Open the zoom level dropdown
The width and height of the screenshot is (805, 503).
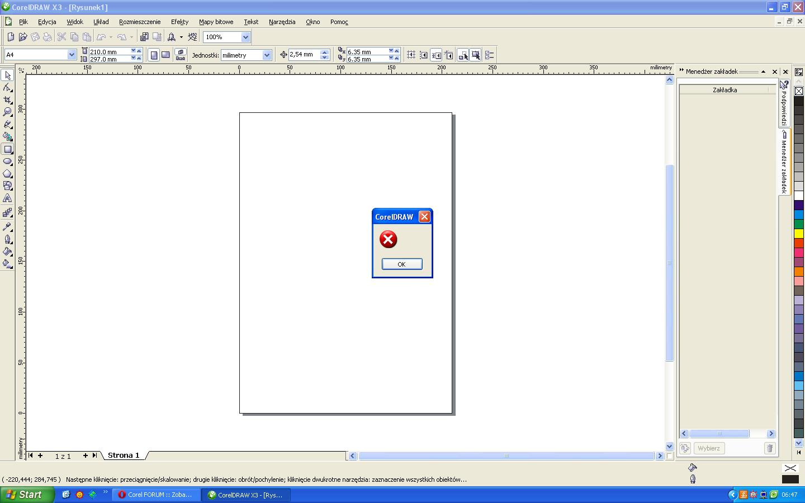245,37
